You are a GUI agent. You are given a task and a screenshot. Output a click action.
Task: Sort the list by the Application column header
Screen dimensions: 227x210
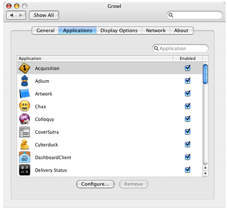(95, 59)
